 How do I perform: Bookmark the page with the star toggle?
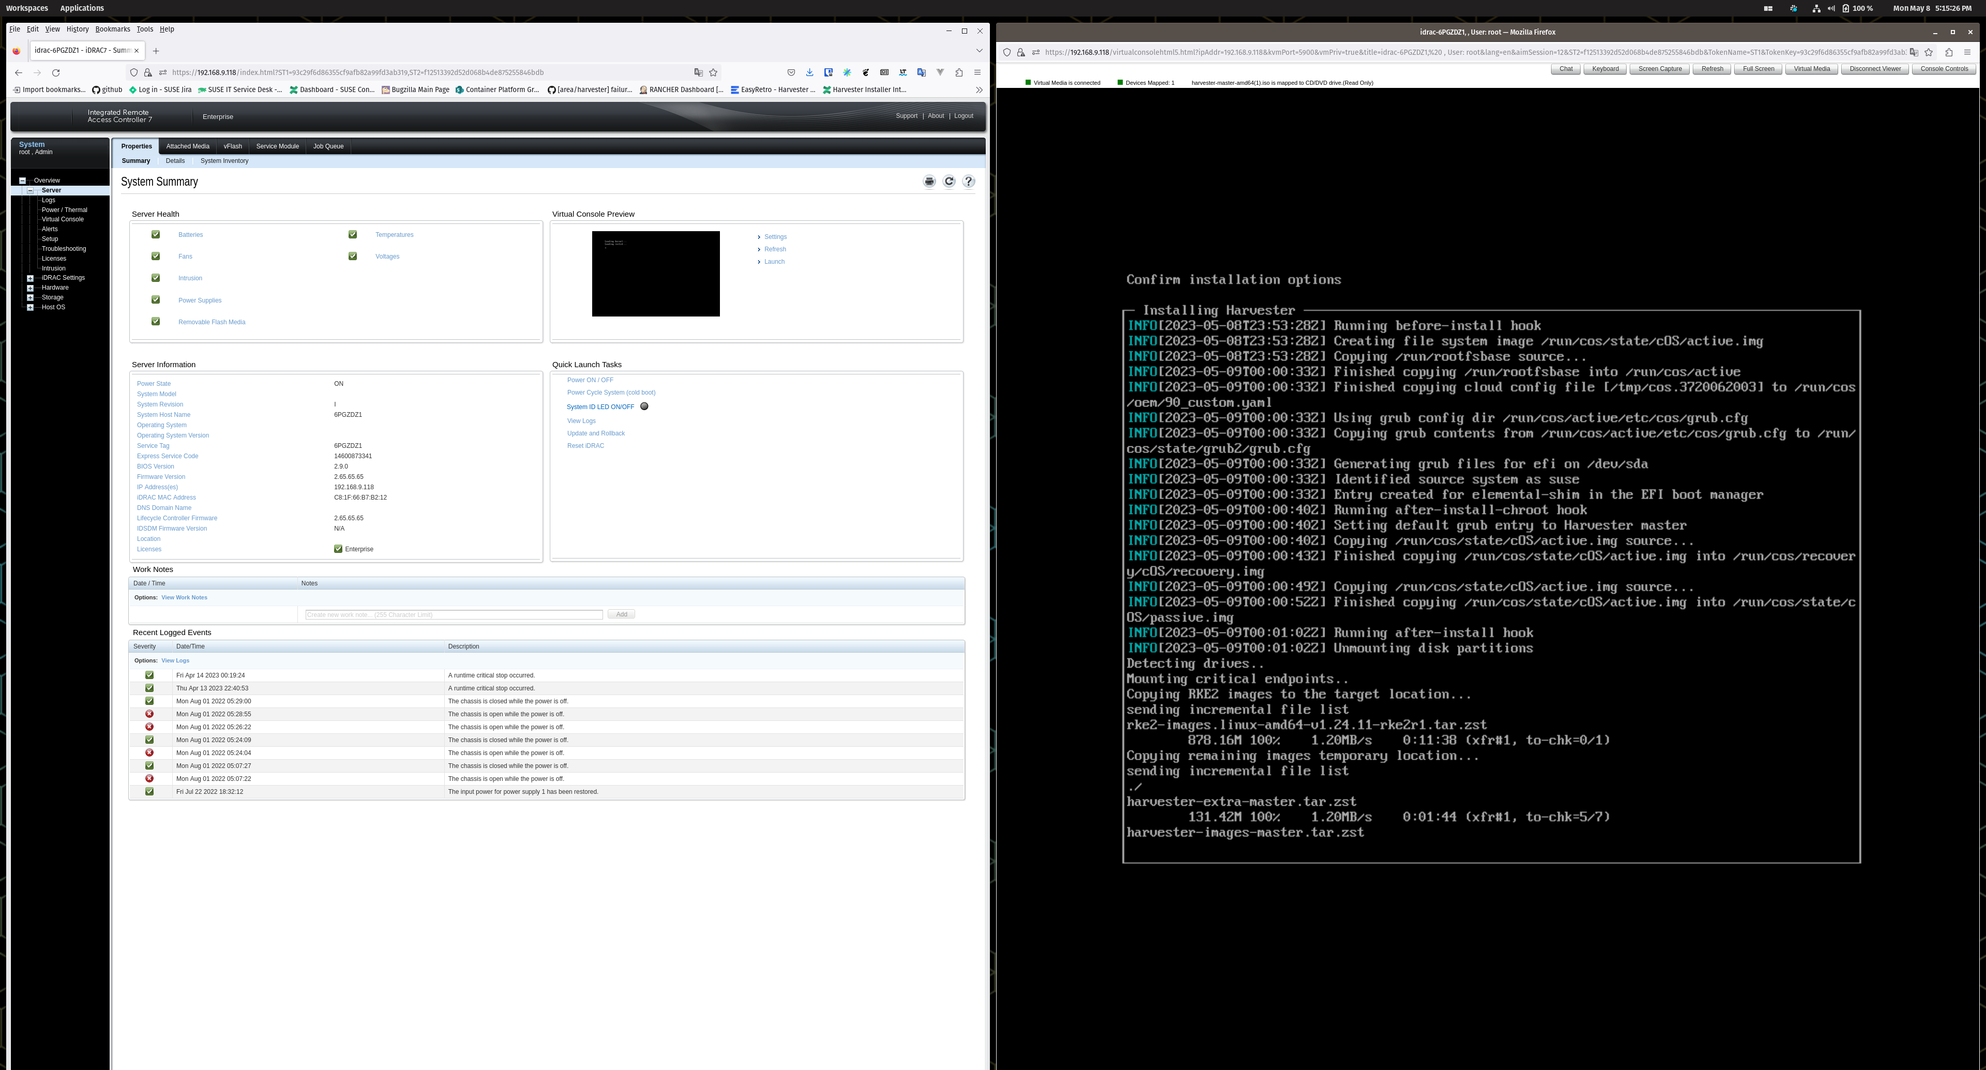click(x=712, y=72)
